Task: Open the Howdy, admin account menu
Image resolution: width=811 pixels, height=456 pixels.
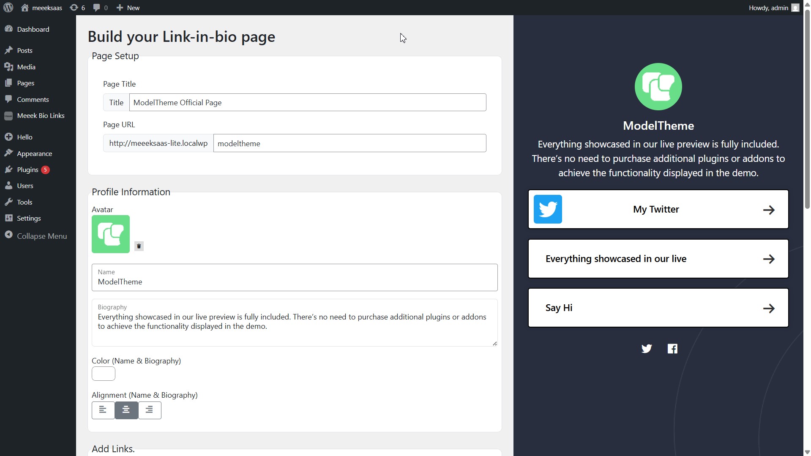Action: [773, 8]
